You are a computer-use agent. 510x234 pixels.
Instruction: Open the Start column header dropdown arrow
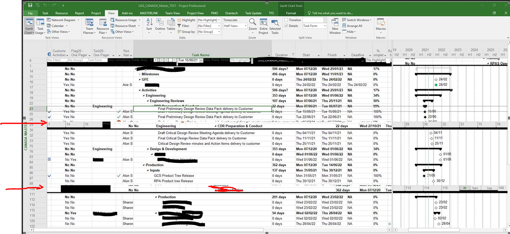click(x=319, y=55)
